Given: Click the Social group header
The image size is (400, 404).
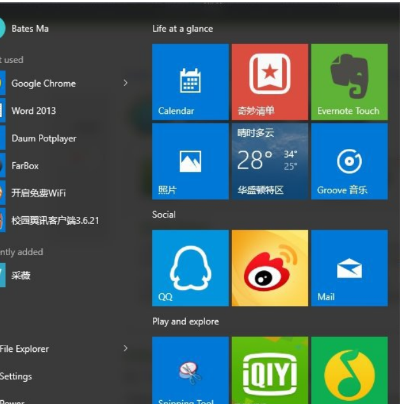Looking at the screenshot, I should 164,214.
